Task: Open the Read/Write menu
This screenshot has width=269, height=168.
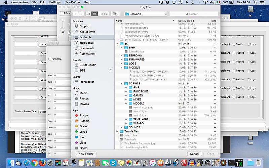Action: click(72, 2)
